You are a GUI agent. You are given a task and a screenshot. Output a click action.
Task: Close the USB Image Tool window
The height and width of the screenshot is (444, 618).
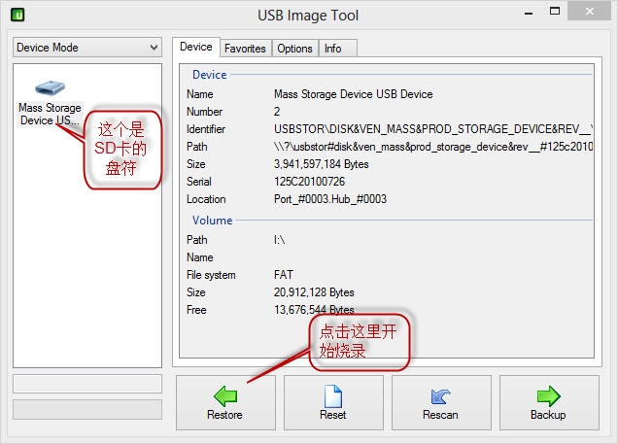click(x=589, y=11)
